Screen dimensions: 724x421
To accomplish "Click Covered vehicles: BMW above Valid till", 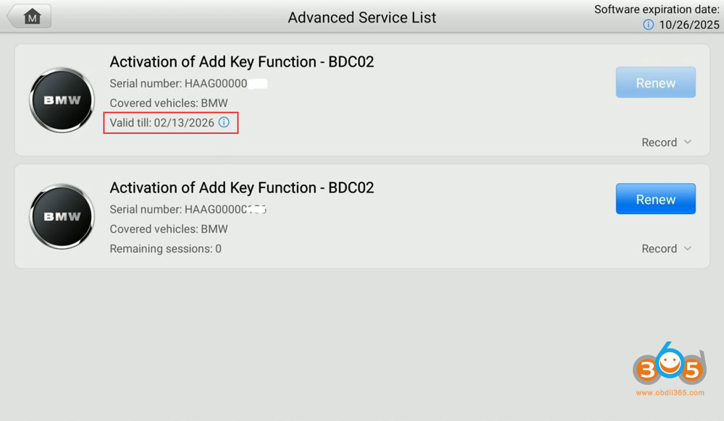I will click(169, 103).
